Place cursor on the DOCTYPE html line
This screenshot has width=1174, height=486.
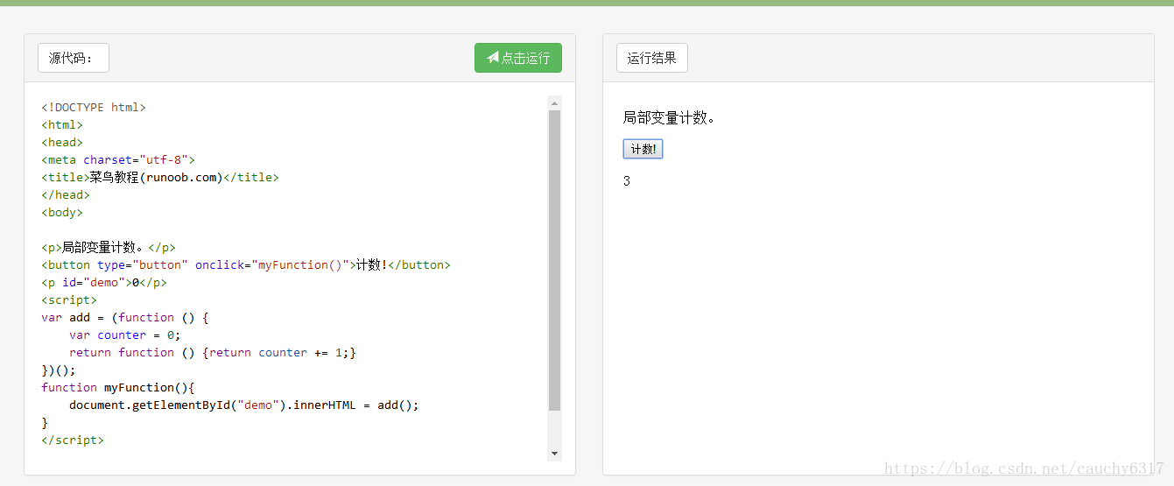[x=94, y=108]
